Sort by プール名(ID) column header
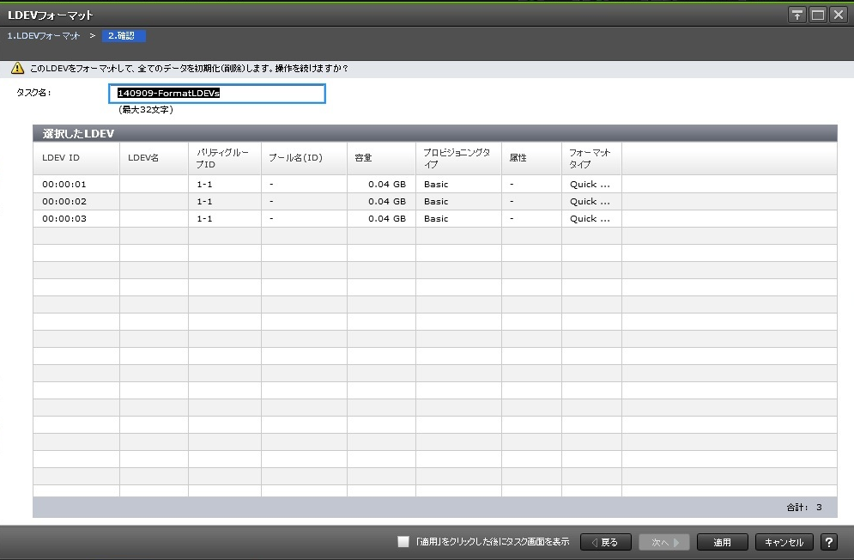 coord(304,158)
